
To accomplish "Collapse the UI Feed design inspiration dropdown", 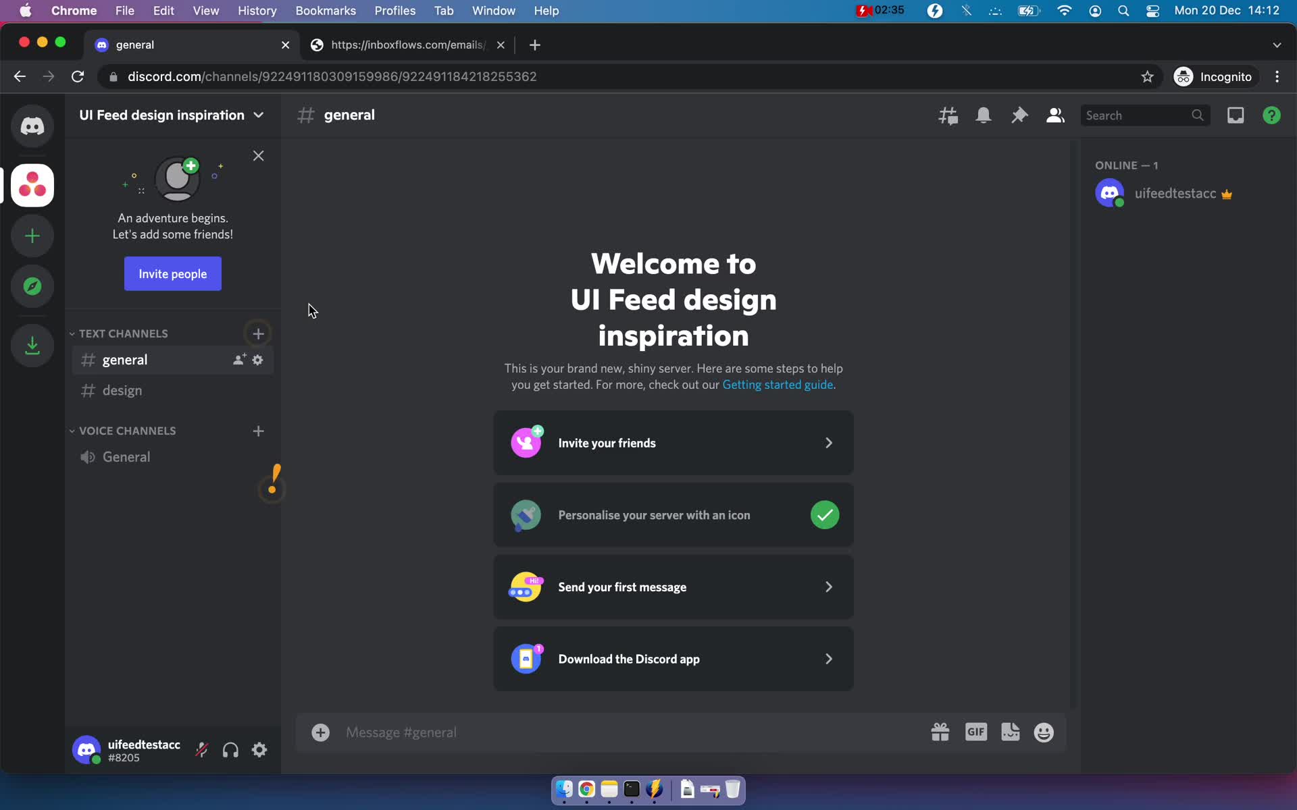I will tap(261, 115).
